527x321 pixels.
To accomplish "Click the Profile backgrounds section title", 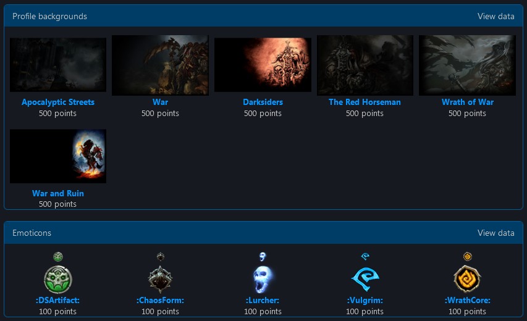I will (x=50, y=16).
